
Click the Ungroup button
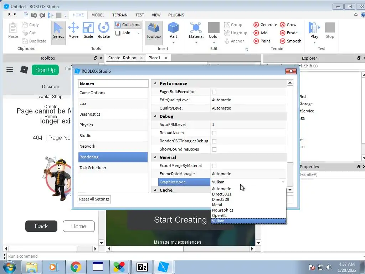coord(236,33)
